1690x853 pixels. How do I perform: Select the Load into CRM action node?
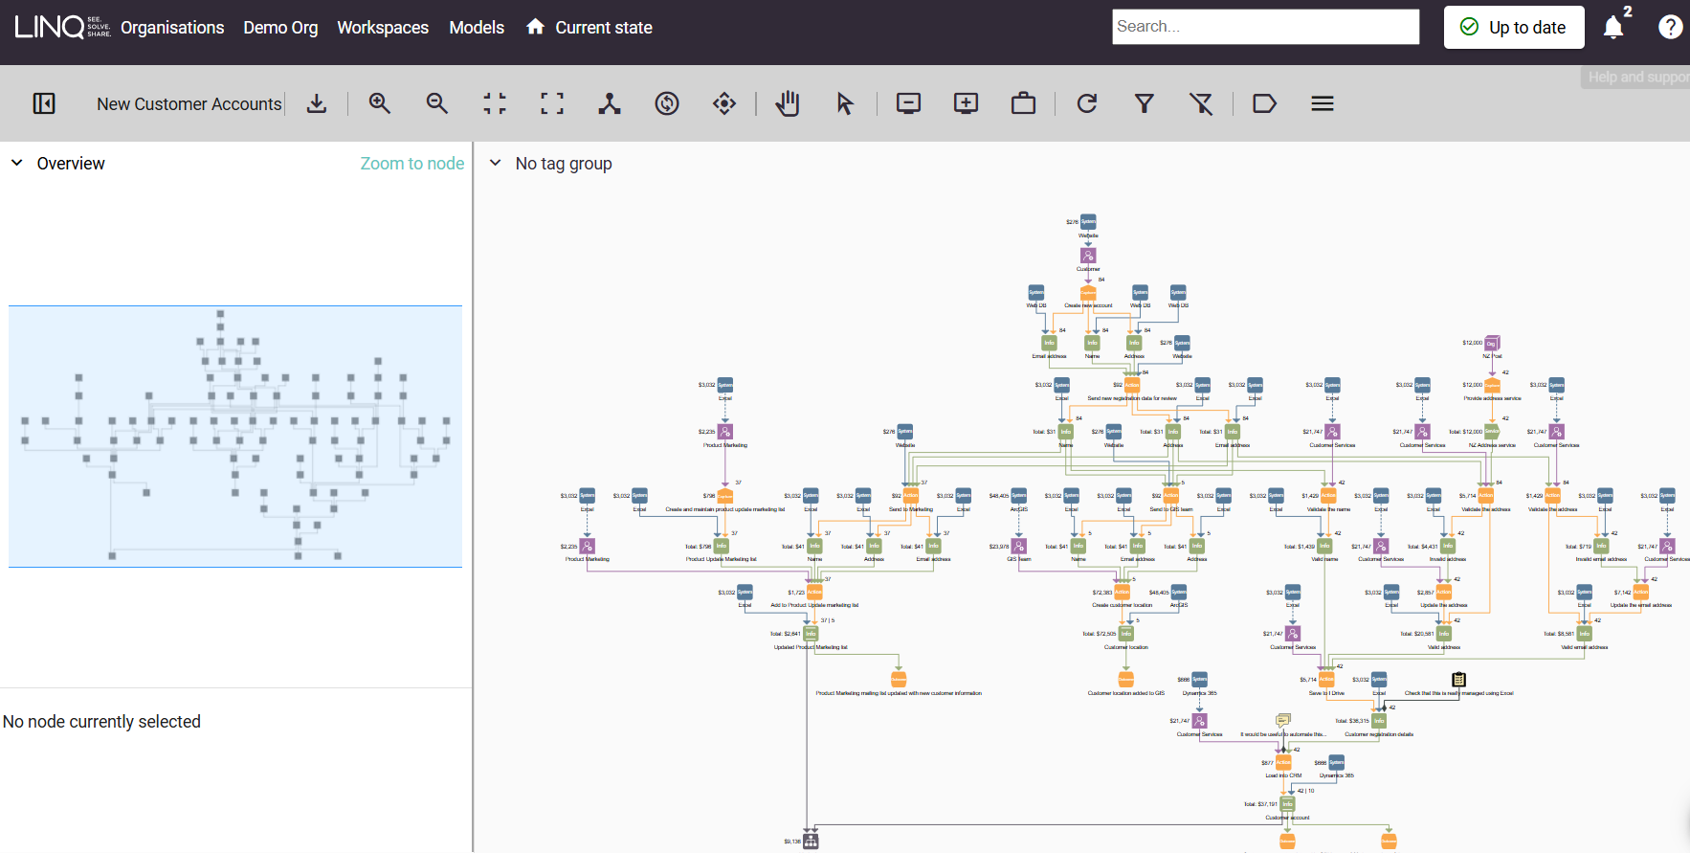[x=1283, y=763]
